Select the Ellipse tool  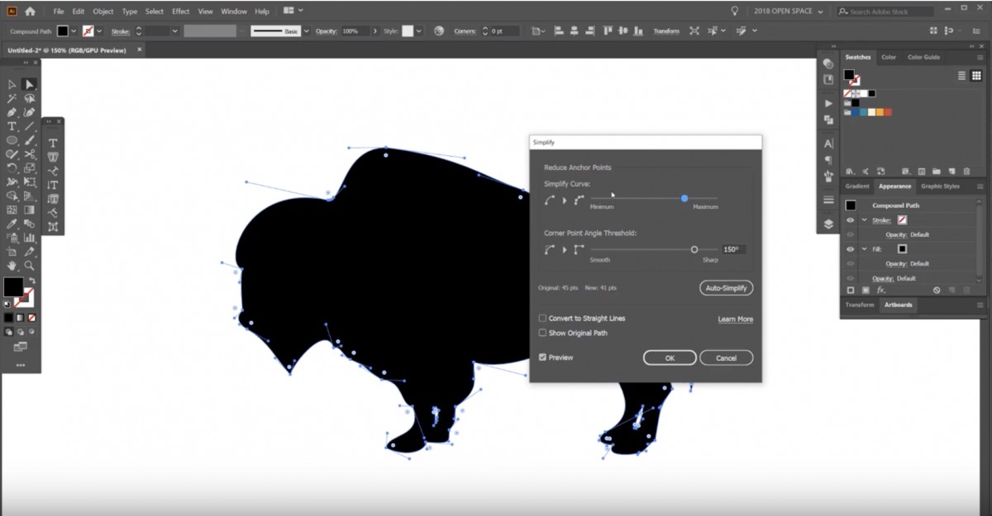tap(12, 140)
